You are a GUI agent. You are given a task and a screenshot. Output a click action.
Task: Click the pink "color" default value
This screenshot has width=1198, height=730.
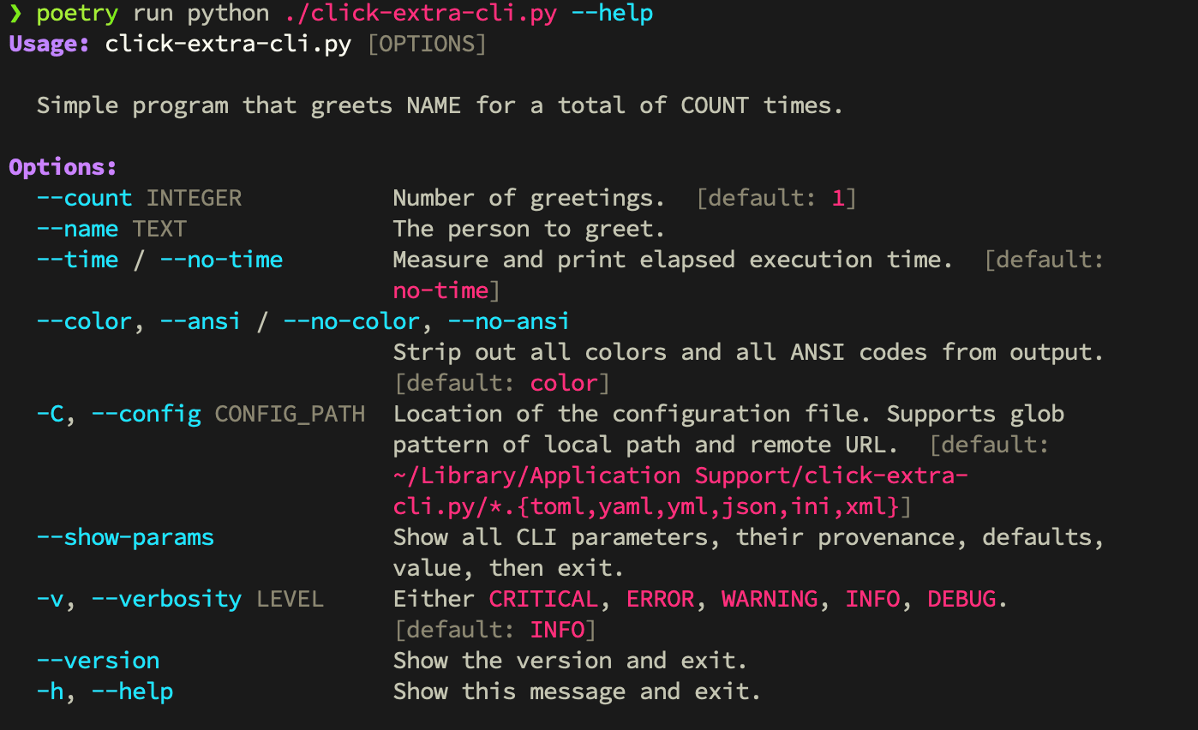(564, 383)
